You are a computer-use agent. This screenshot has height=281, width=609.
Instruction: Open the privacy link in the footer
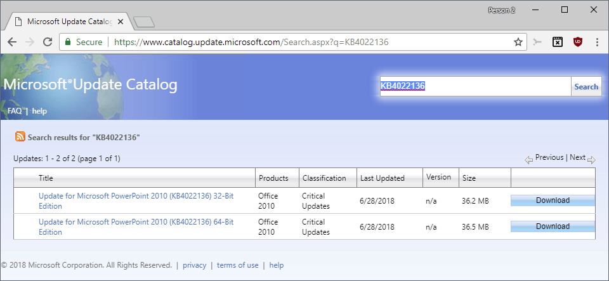pos(194,265)
